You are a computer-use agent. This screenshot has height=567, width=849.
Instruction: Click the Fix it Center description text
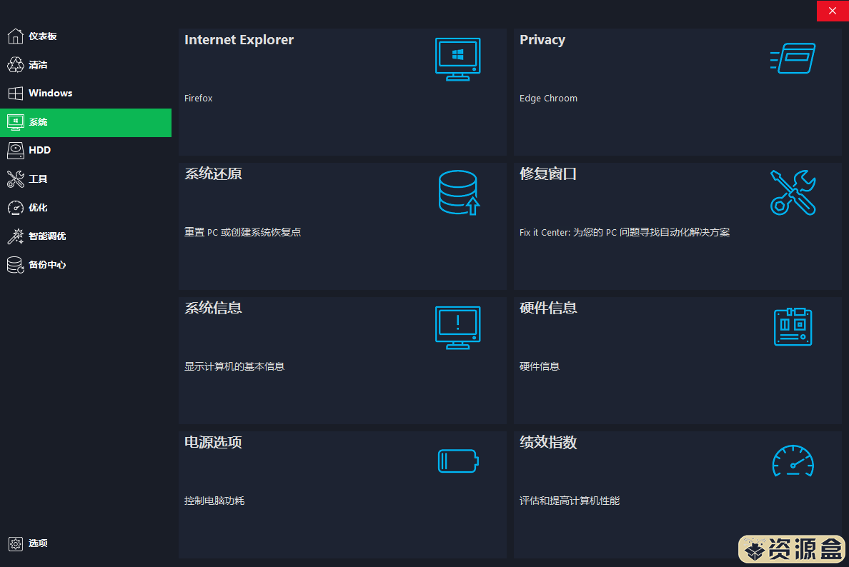(x=625, y=233)
